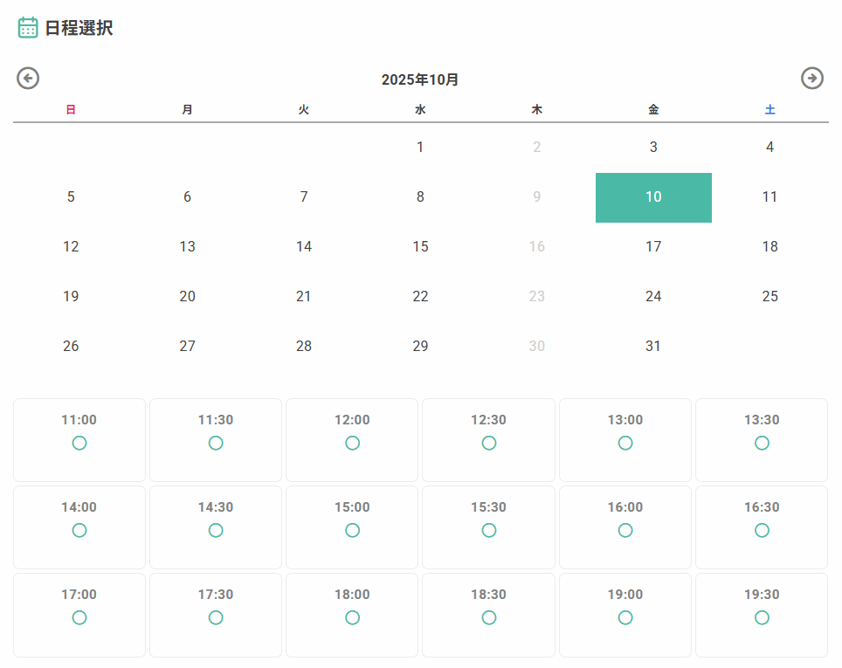
Task: Pick Saturday October 4
Action: click(770, 148)
